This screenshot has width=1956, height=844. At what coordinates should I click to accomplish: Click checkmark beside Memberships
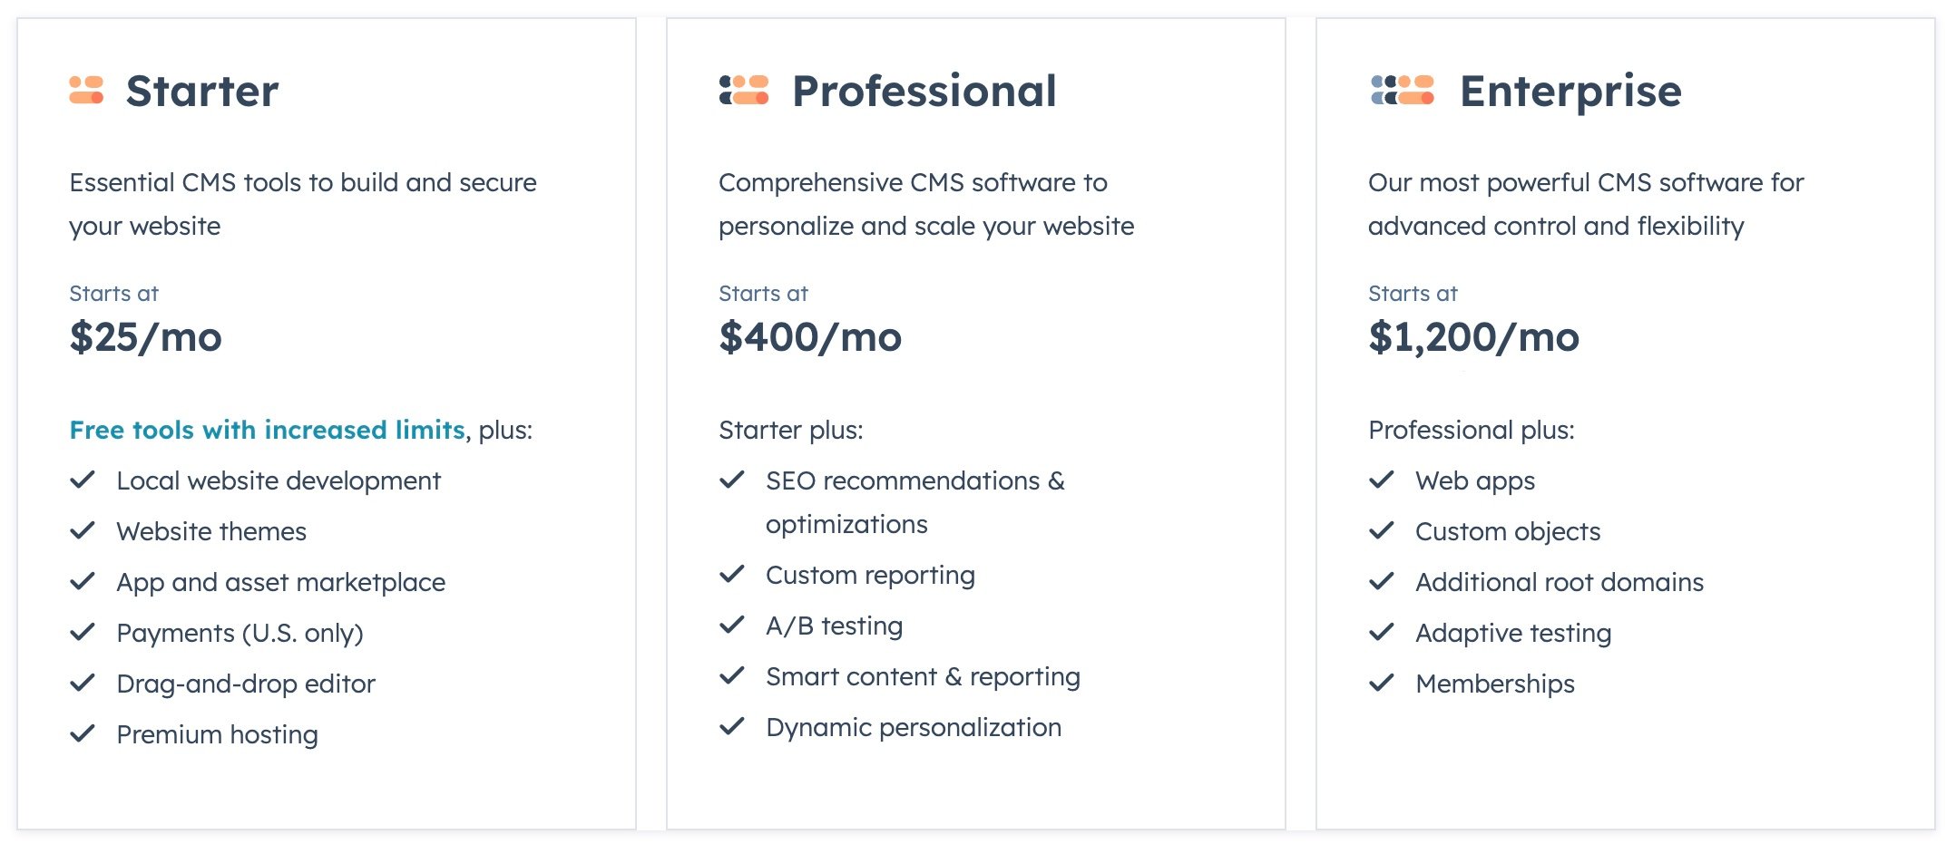point(1382,683)
